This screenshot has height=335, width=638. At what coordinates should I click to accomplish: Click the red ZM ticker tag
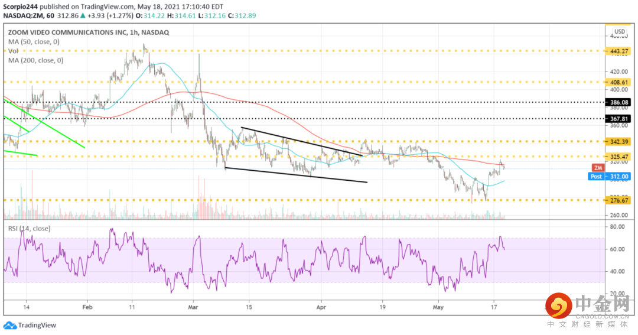tap(598, 168)
